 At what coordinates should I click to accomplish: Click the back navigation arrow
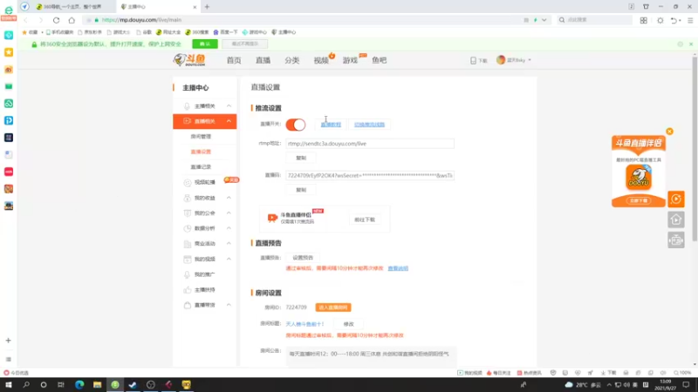[26, 20]
